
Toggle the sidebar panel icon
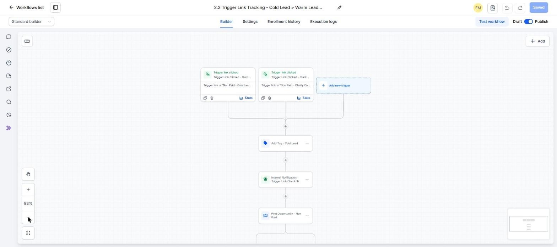click(55, 7)
